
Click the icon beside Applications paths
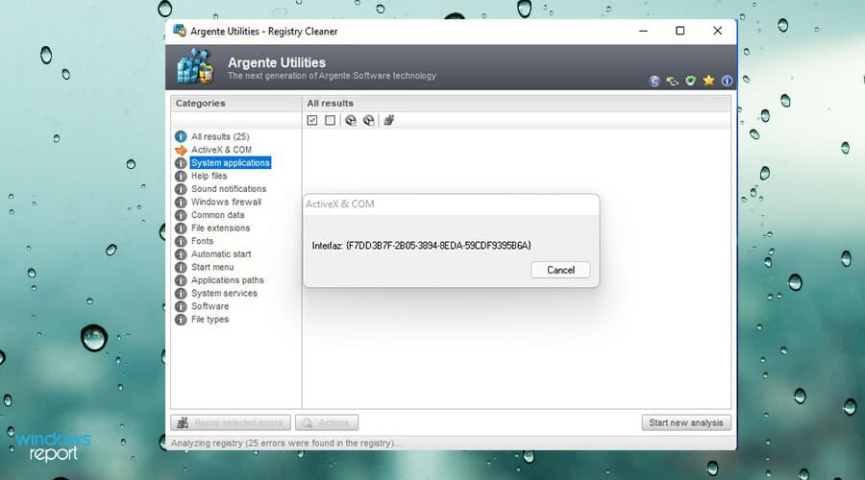[181, 280]
